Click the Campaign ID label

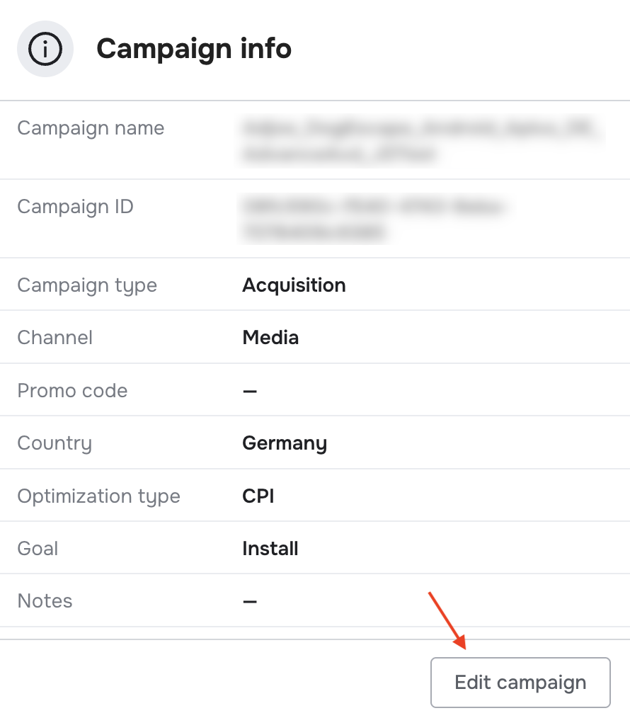tap(75, 207)
